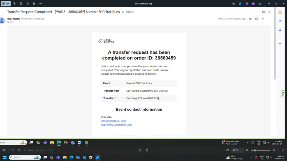Image resolution: width=287 pixels, height=161 pixels.
Task: Star the Race Roster email
Action: point(250,19)
